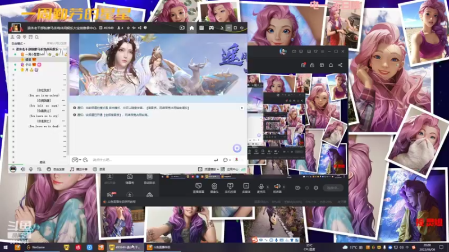The height and width of the screenshot is (252, 449).
Task: Collapse the root channel tree node
Action: pyautogui.click(x=13, y=49)
